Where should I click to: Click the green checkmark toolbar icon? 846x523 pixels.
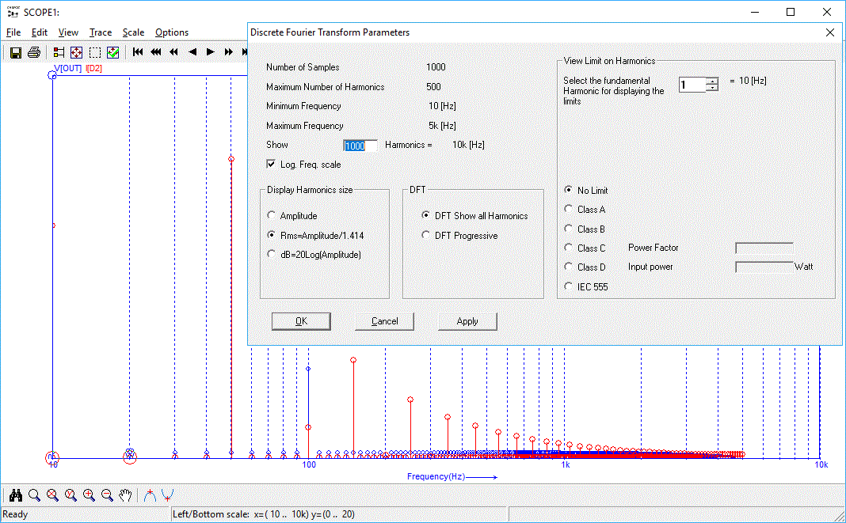pos(112,52)
